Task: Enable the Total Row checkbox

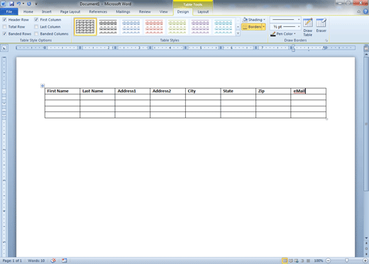Action: point(4,27)
